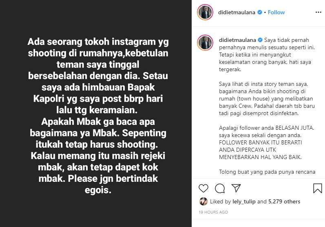Click the first caption paragraph starting Saya tidak
325x227 pixels.
pos(267,55)
